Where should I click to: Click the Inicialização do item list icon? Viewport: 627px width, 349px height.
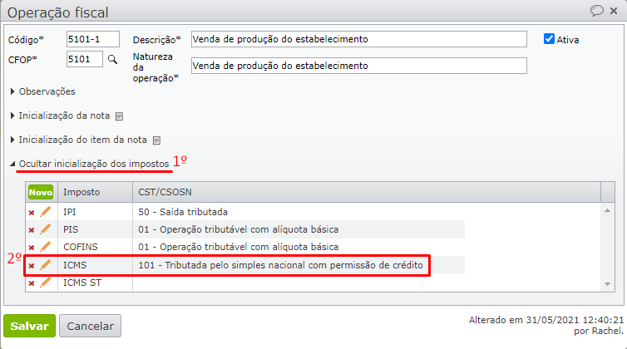pyautogui.click(x=156, y=140)
